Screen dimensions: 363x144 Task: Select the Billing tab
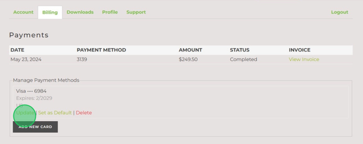coord(50,12)
